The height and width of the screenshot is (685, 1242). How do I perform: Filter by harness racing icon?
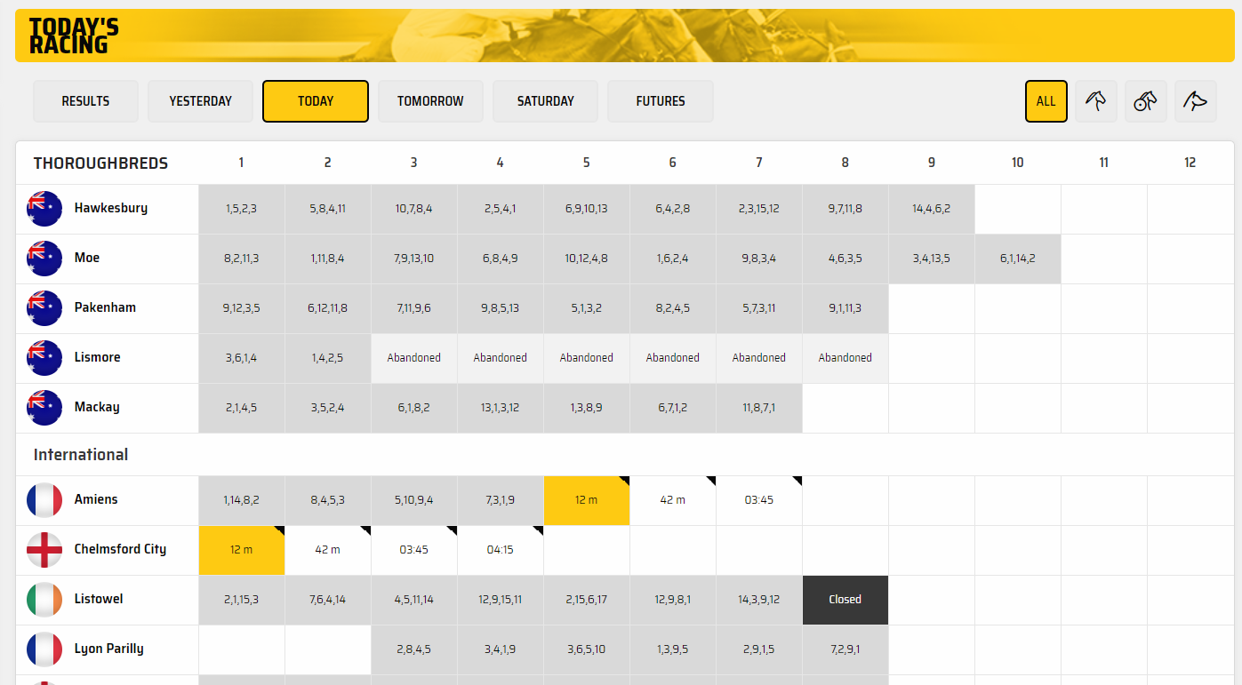tap(1145, 101)
